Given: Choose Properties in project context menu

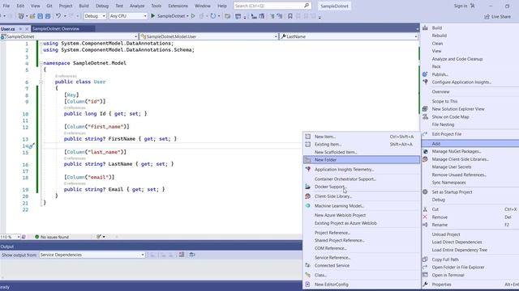Looking at the screenshot, I should click(470, 285).
